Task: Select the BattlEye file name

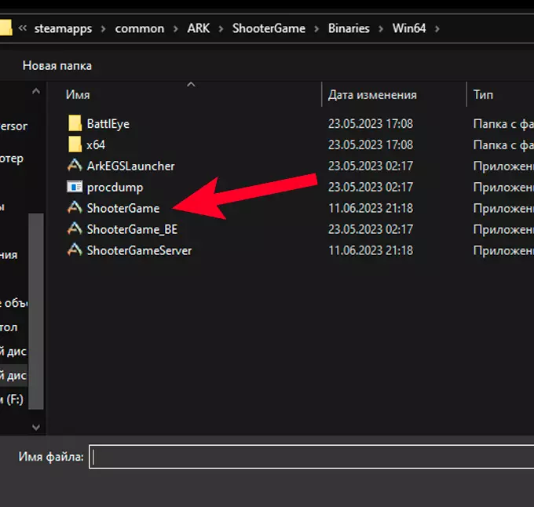Action: point(108,124)
